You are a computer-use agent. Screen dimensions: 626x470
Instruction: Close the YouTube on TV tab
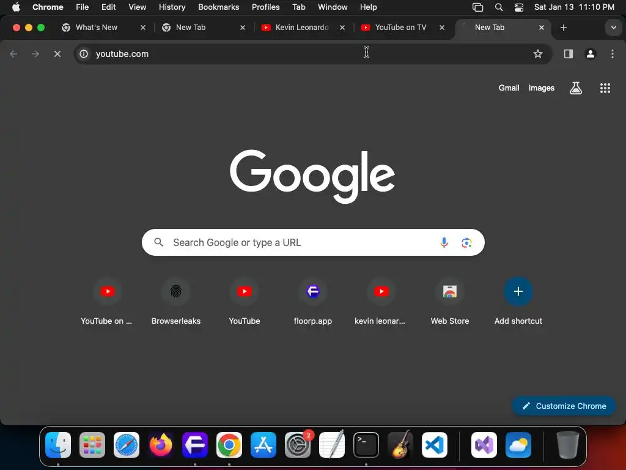(x=442, y=28)
